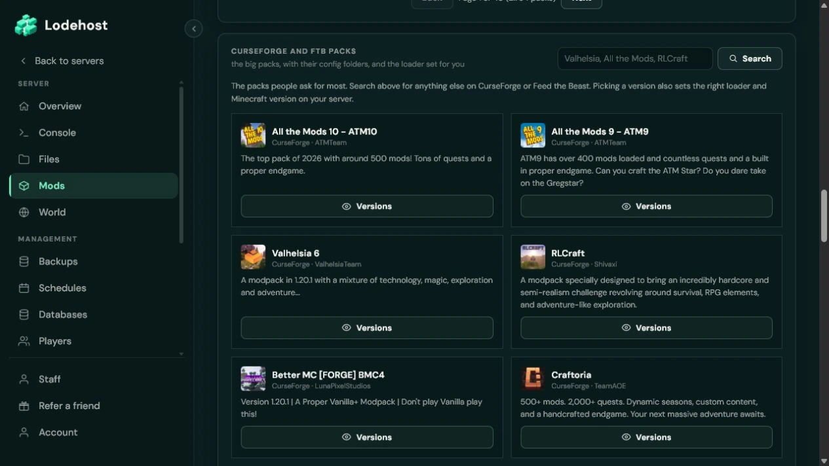Click the Account user icon
829x466 pixels.
click(24, 433)
